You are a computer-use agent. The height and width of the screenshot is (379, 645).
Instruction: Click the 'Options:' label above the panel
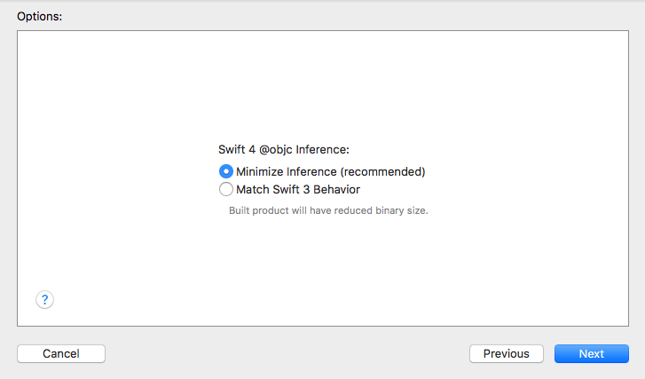coord(40,17)
